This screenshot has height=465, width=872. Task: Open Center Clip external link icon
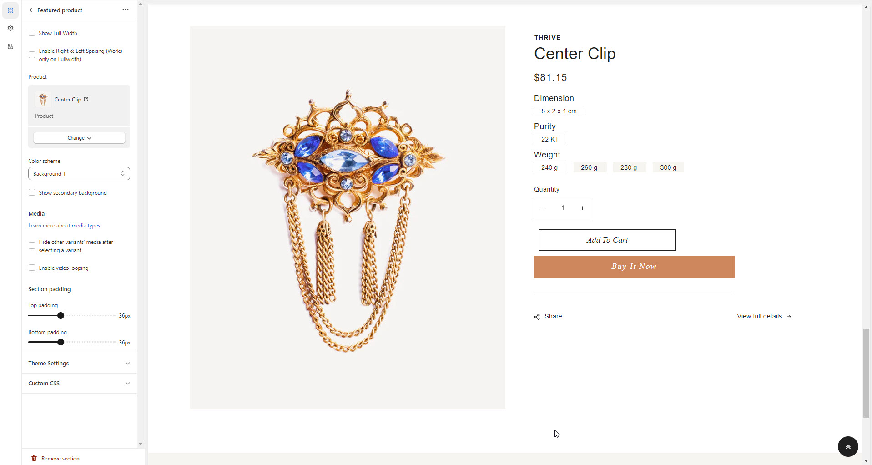pyautogui.click(x=86, y=99)
